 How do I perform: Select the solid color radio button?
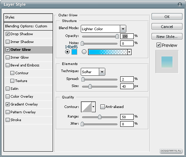coord(67,52)
